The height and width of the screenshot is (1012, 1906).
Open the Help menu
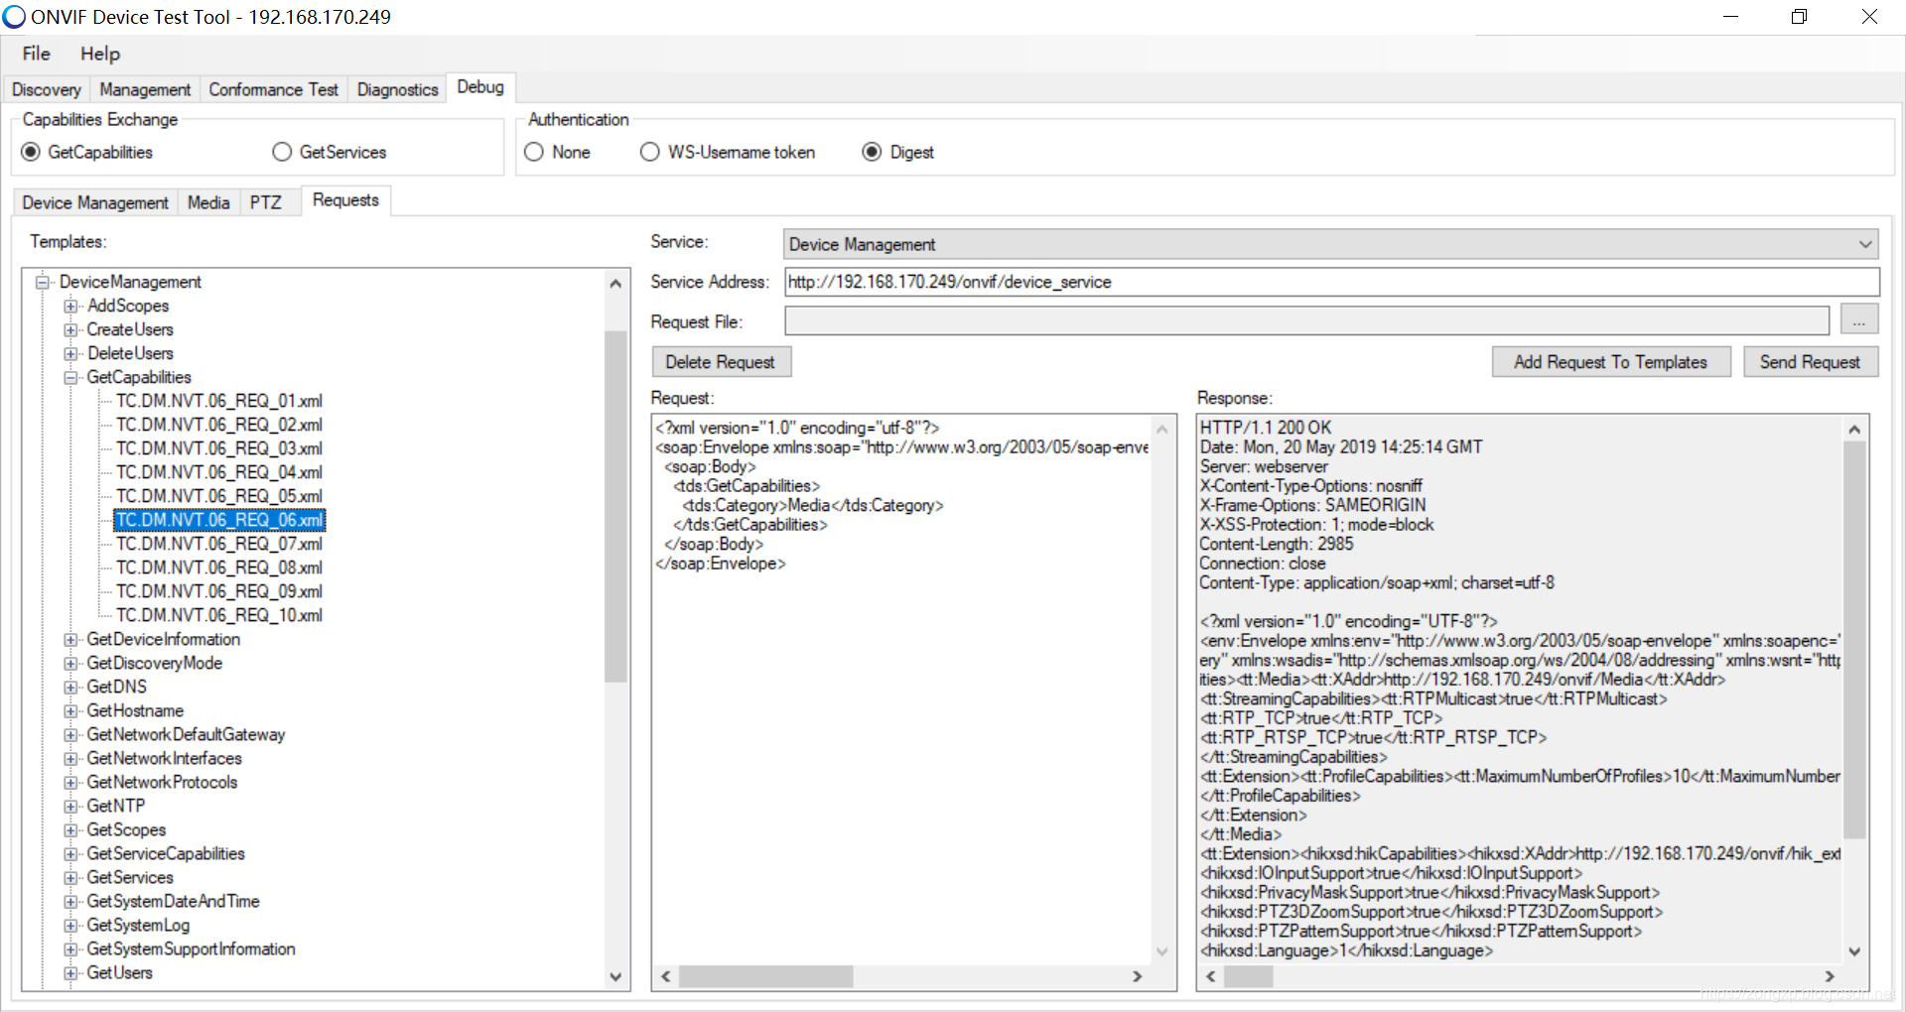pos(100,54)
